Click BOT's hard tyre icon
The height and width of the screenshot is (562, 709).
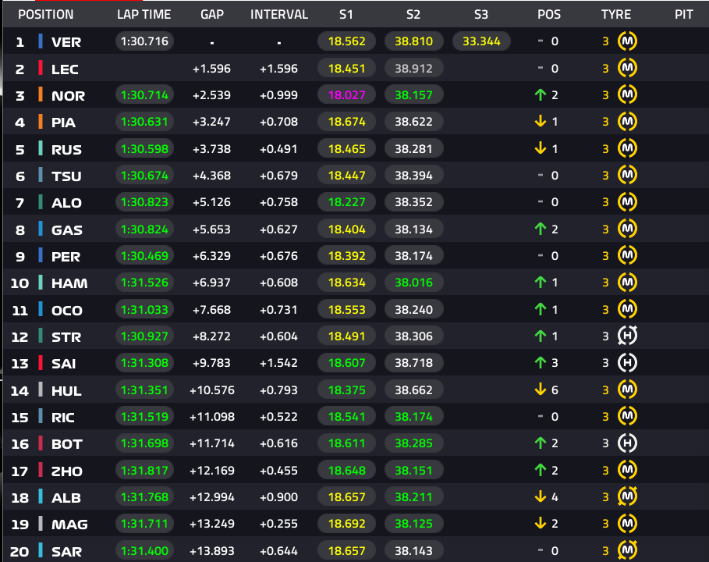[x=627, y=443]
